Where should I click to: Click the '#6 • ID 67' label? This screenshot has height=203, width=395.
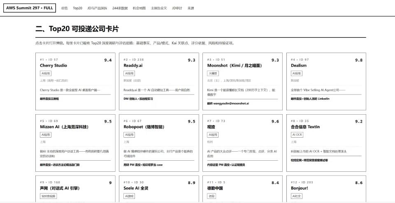coord(132,121)
